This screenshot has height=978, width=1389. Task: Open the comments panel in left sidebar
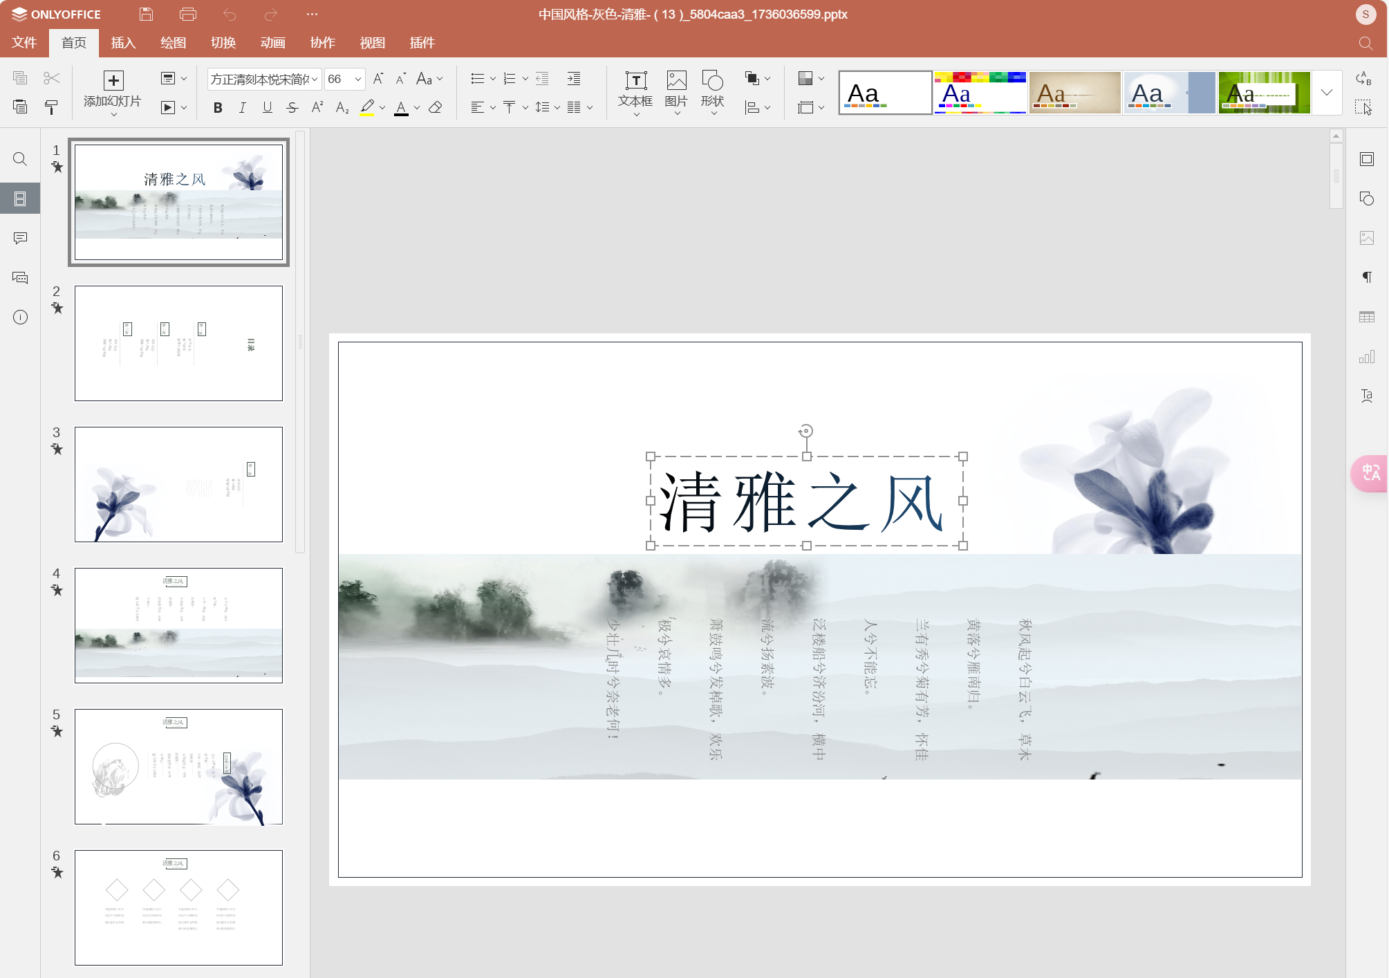pos(20,238)
